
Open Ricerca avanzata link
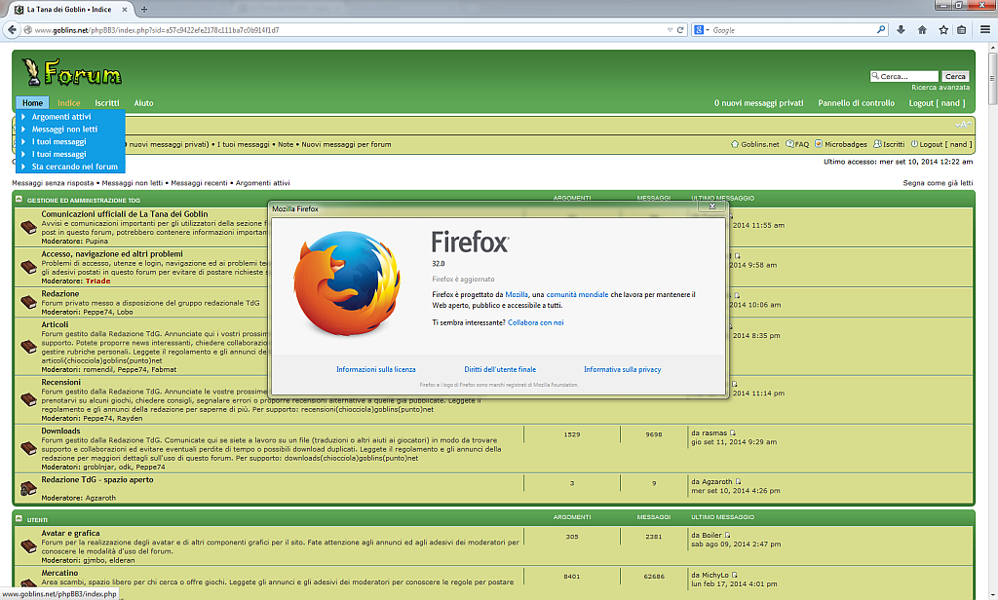(x=940, y=88)
